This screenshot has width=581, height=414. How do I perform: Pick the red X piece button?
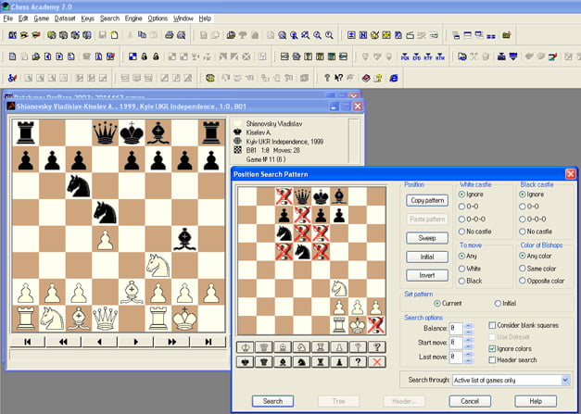pyautogui.click(x=377, y=362)
